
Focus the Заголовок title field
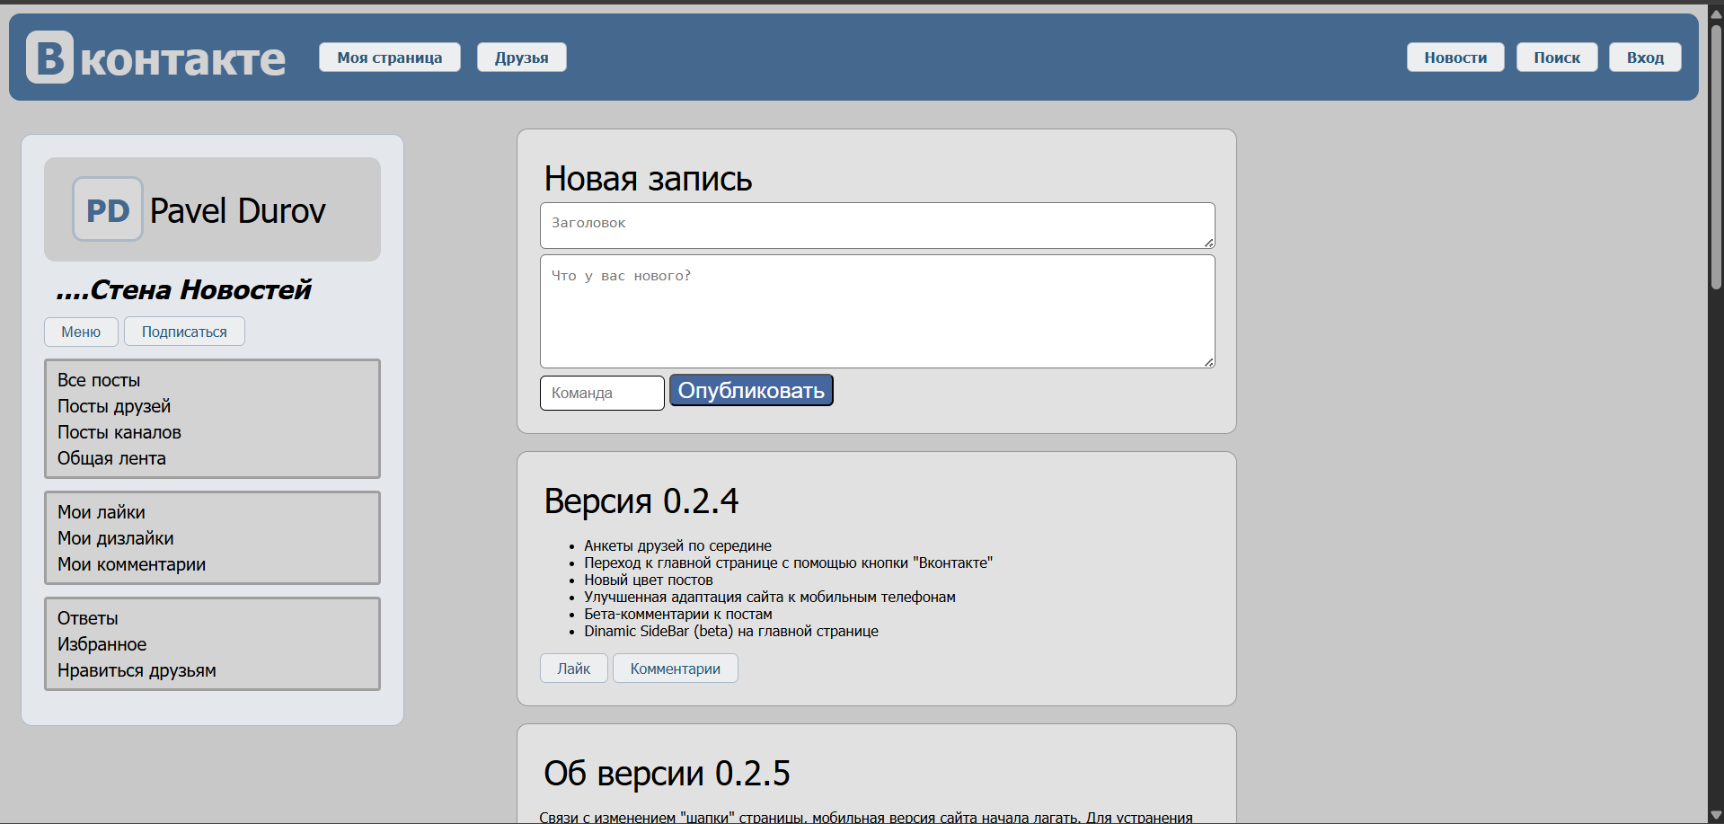[x=878, y=226]
